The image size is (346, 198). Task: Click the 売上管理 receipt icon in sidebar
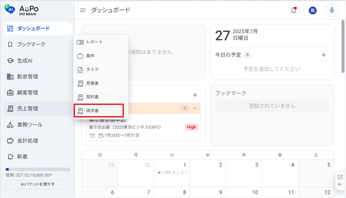point(10,109)
